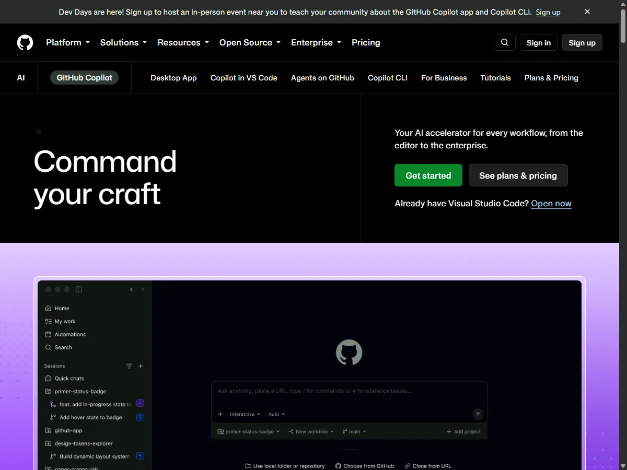Image resolution: width=627 pixels, height=470 pixels.
Task: Go forward with the right chevron arrow
Action: coord(143,289)
